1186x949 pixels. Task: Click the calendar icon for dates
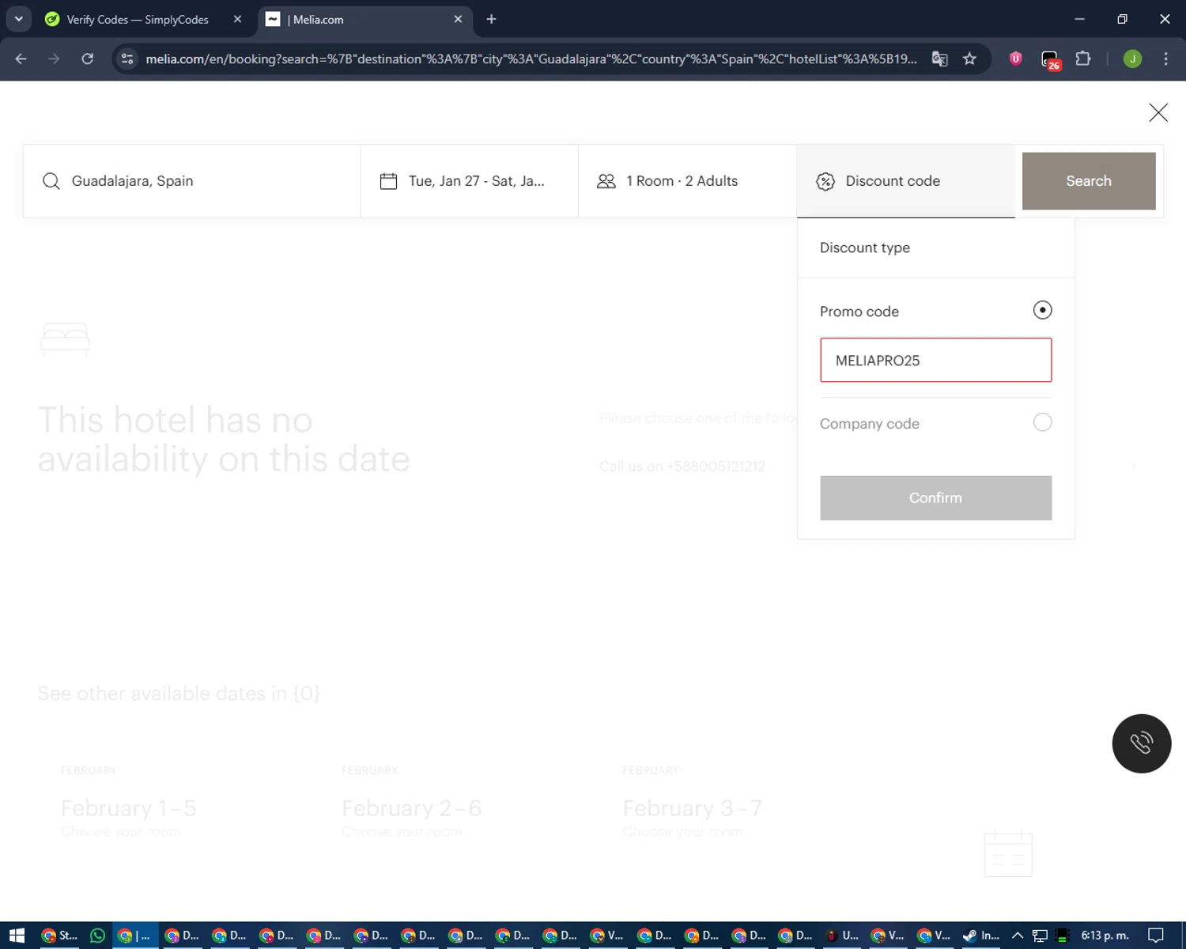coord(388,181)
